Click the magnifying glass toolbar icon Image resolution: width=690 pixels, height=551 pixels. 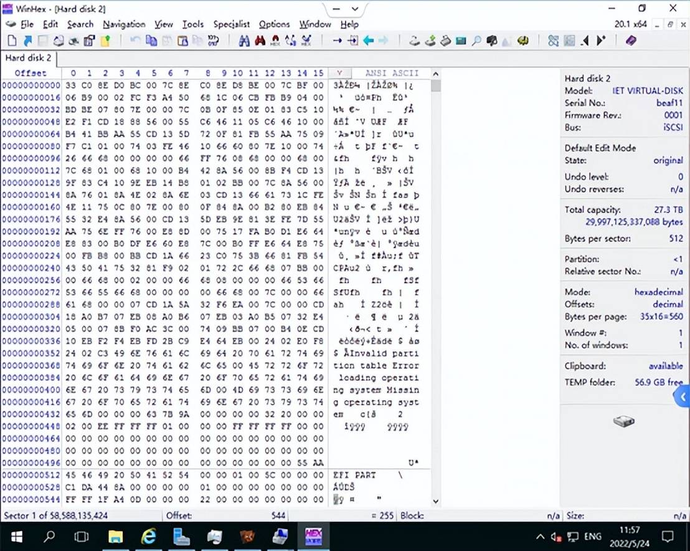click(x=476, y=41)
